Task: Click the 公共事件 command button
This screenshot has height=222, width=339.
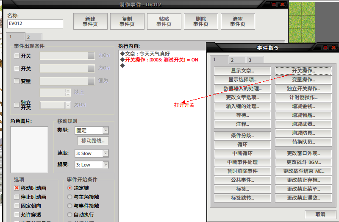Action: (x=242, y=180)
